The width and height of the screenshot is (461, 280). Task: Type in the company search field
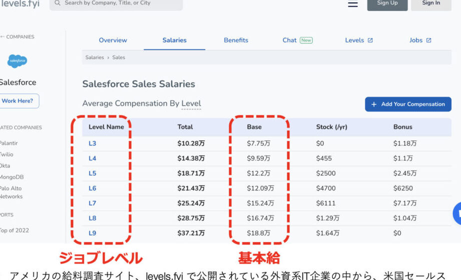click(x=120, y=3)
